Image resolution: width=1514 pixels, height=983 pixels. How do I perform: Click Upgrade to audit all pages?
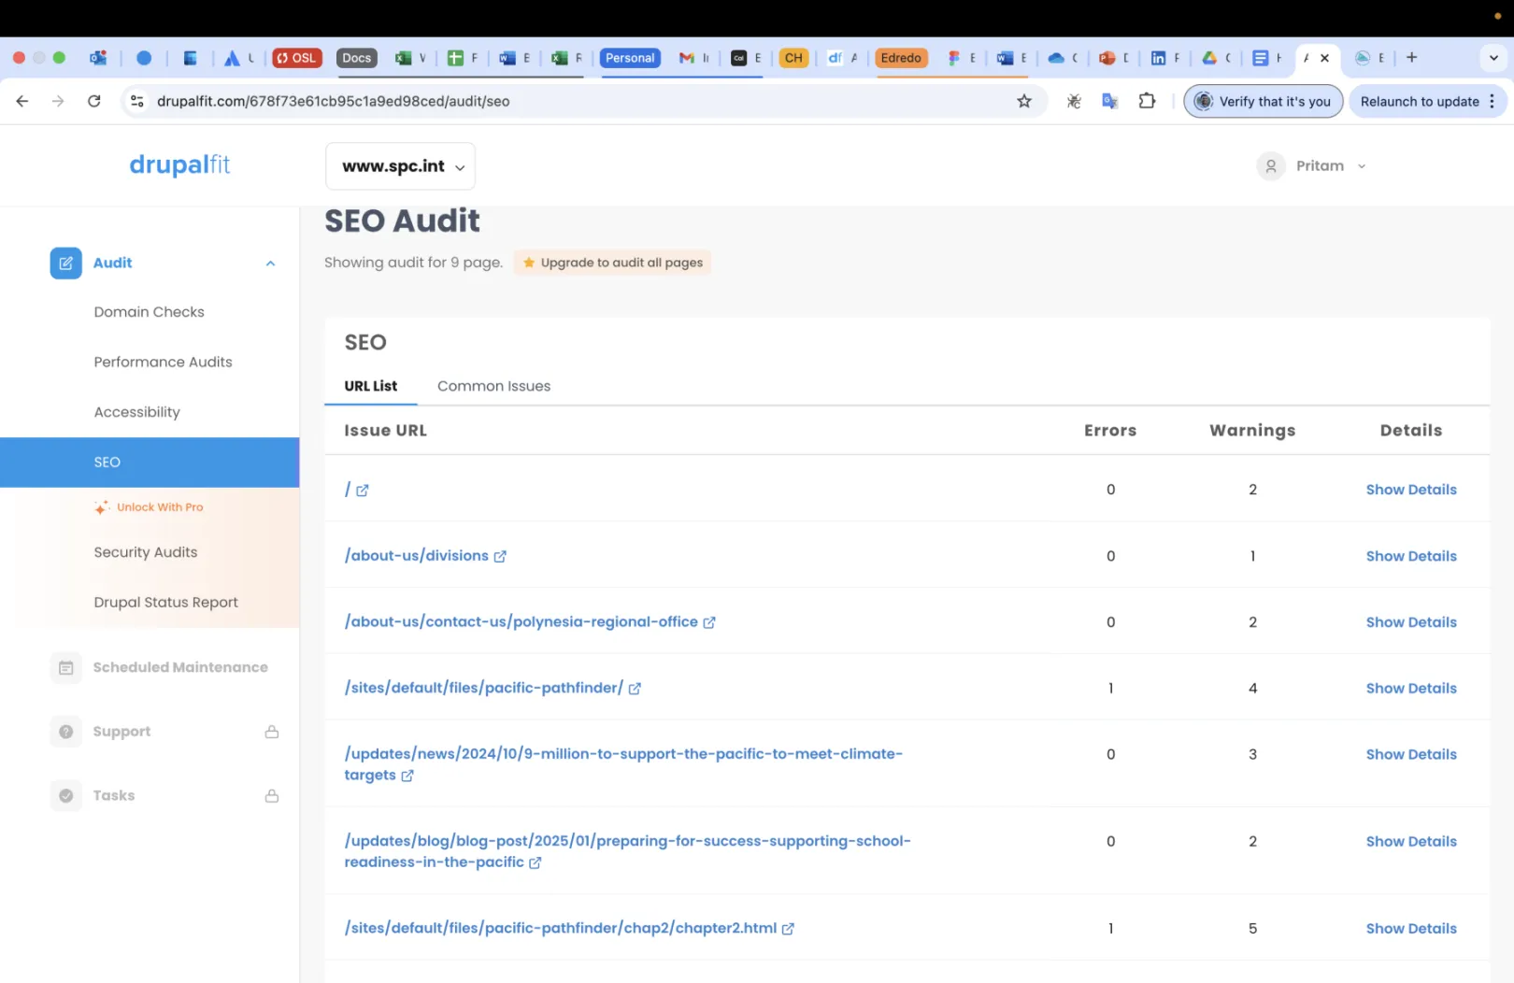[612, 263]
